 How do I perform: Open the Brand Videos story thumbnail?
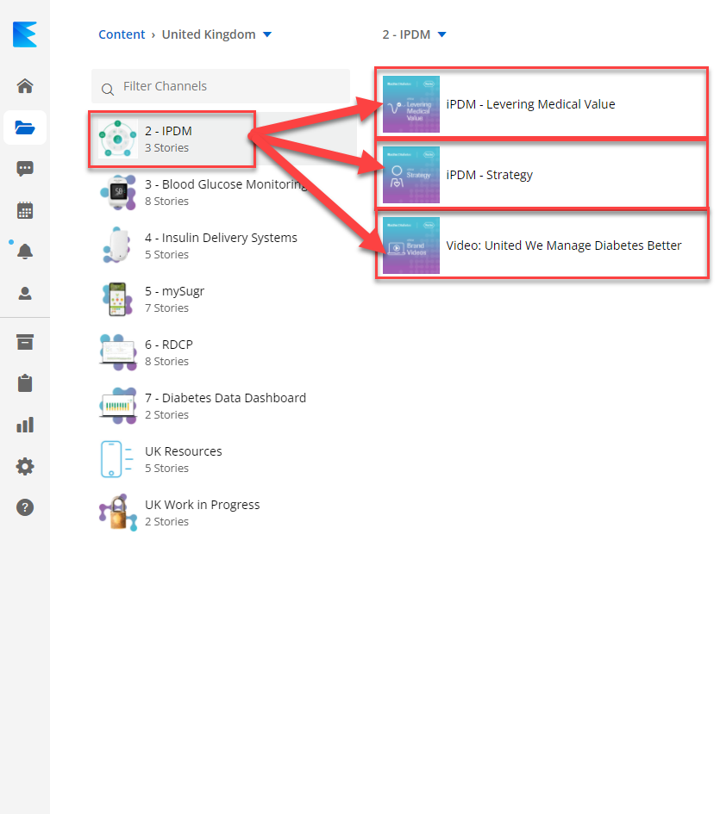(411, 245)
